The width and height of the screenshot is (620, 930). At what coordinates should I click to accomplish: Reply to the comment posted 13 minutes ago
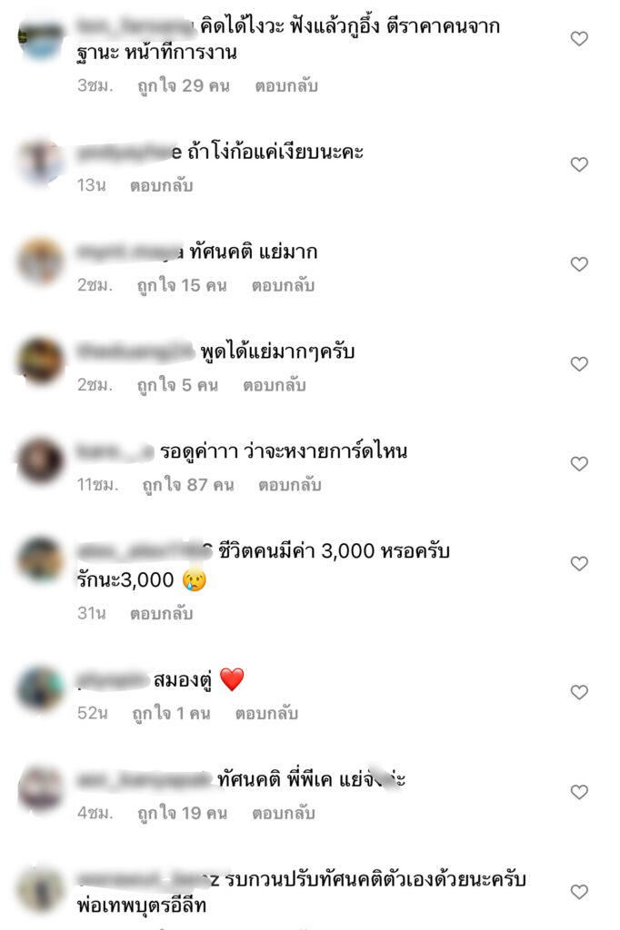click(x=162, y=185)
